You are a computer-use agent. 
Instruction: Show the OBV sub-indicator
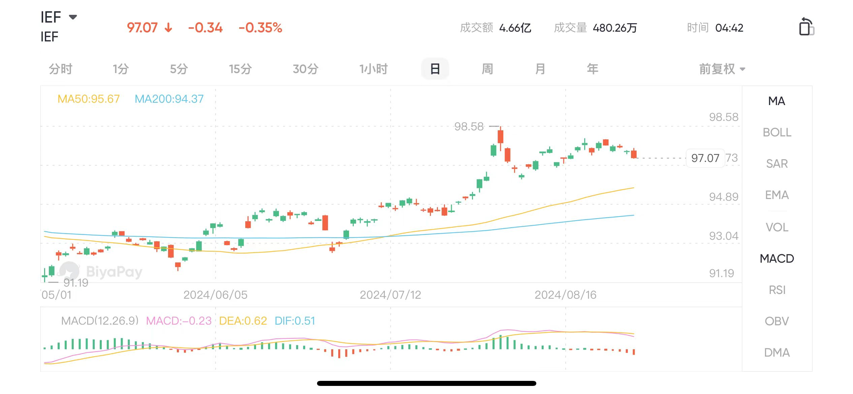coord(777,321)
